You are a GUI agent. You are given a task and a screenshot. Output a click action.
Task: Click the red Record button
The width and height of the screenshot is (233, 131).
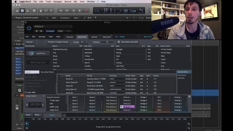[86, 11]
